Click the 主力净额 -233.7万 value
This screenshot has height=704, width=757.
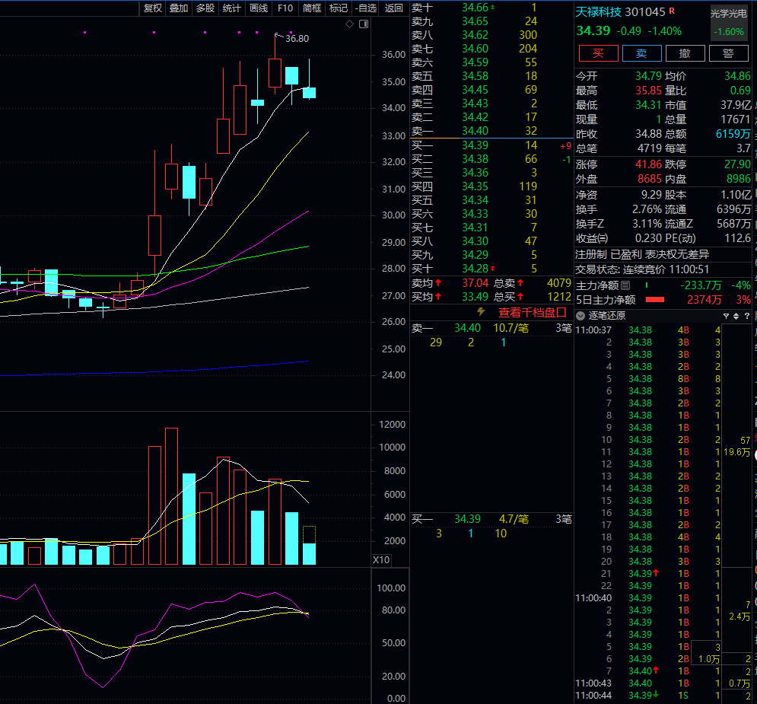coord(701,285)
